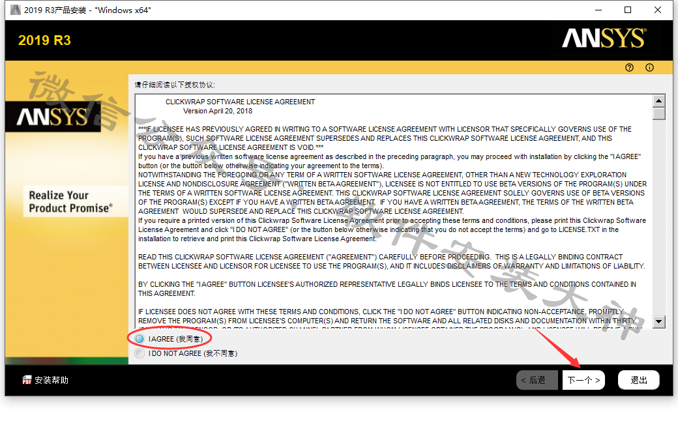Click the 2019 R3 version header text
This screenshot has height=425, width=678.
tap(44, 40)
